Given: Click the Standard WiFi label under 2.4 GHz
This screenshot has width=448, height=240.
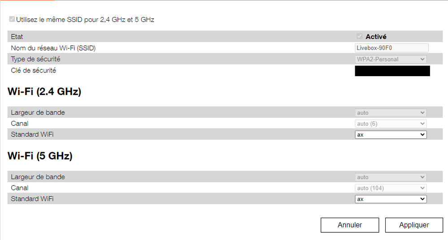Looking at the screenshot, I should pos(32,134).
